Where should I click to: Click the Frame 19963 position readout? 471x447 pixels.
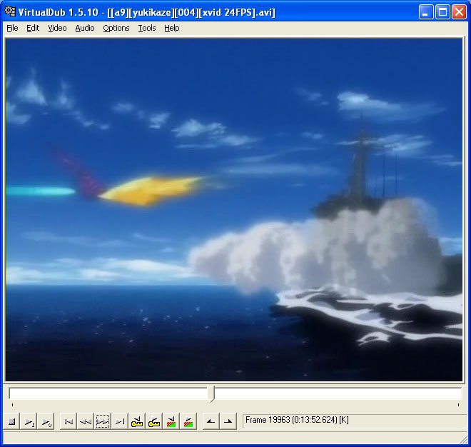pyautogui.click(x=355, y=420)
